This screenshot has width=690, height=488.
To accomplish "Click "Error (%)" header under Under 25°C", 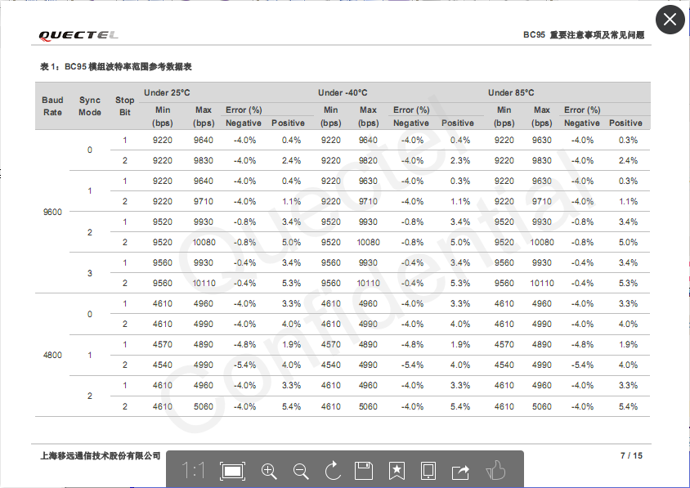I will [244, 110].
